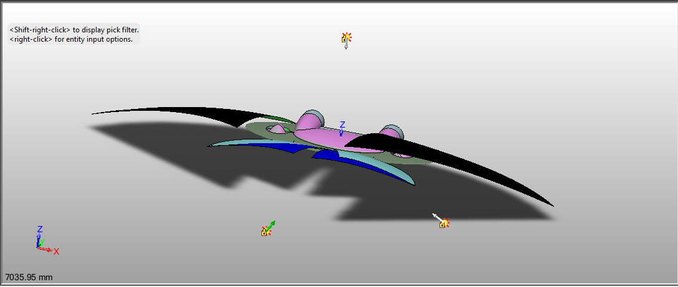The width and height of the screenshot is (678, 287).
Task: Select the light source with the green arrow
Action: tap(266, 231)
